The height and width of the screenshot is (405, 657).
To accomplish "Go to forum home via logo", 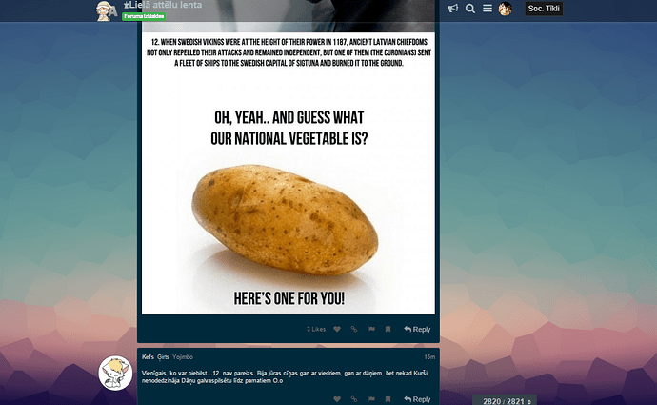I will click(x=106, y=10).
